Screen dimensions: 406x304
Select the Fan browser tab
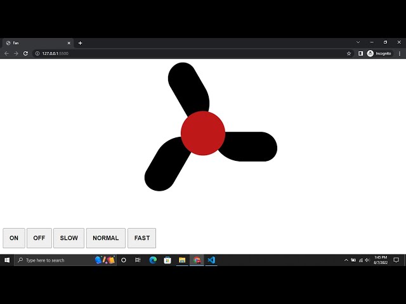(37, 43)
